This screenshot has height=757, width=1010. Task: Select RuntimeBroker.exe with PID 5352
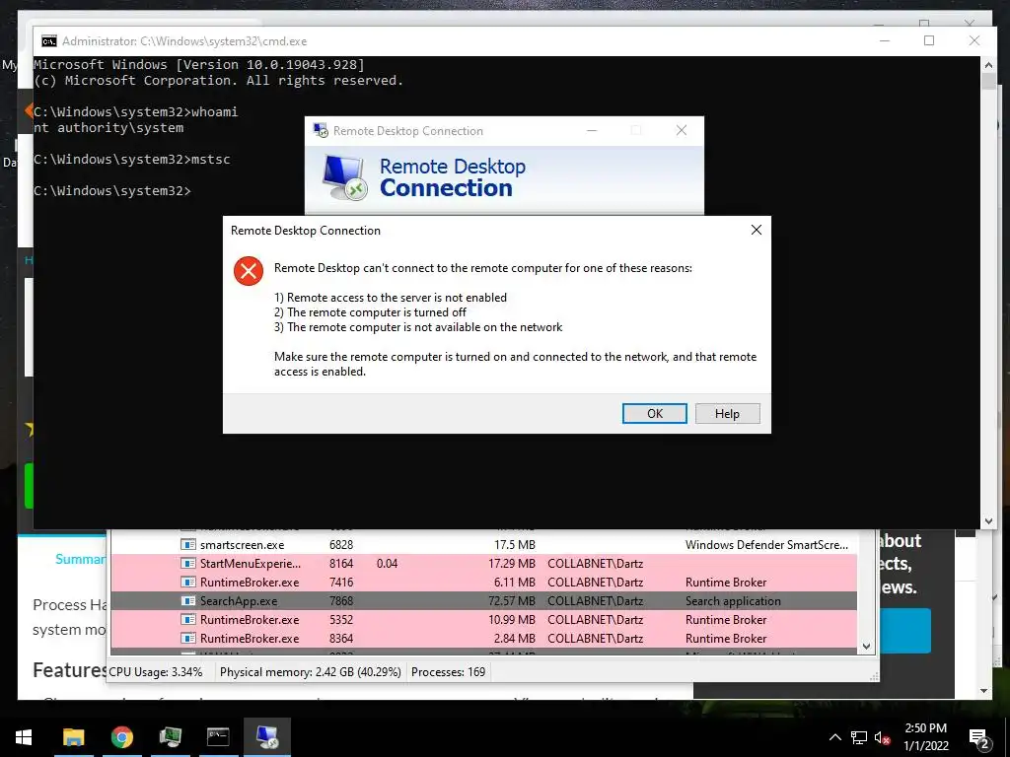click(483, 619)
